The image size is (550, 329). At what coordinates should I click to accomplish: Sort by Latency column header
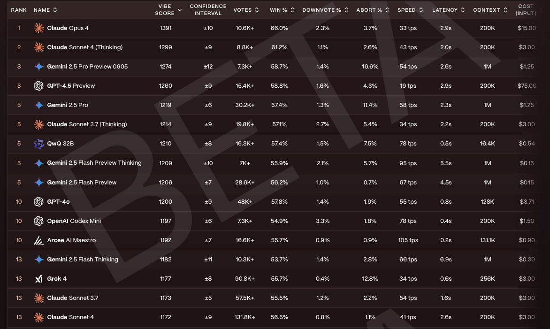[x=448, y=10]
